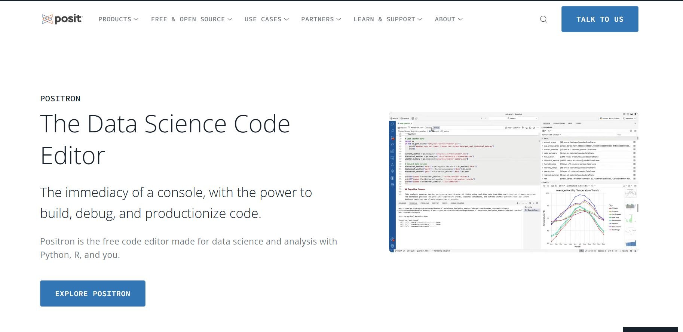Image resolution: width=683 pixels, height=332 pixels.
Task: Click the settings gear in Positron sidebar
Action: coord(392,246)
